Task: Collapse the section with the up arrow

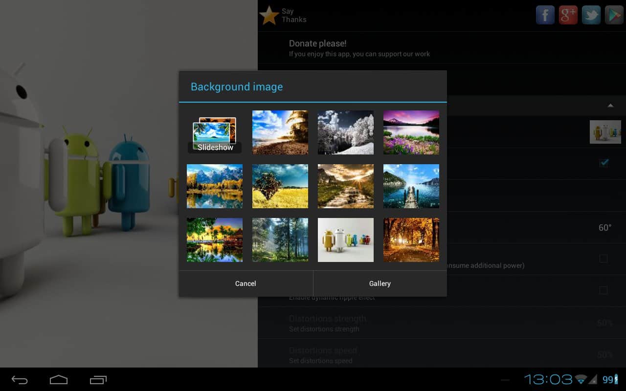Action: point(610,106)
